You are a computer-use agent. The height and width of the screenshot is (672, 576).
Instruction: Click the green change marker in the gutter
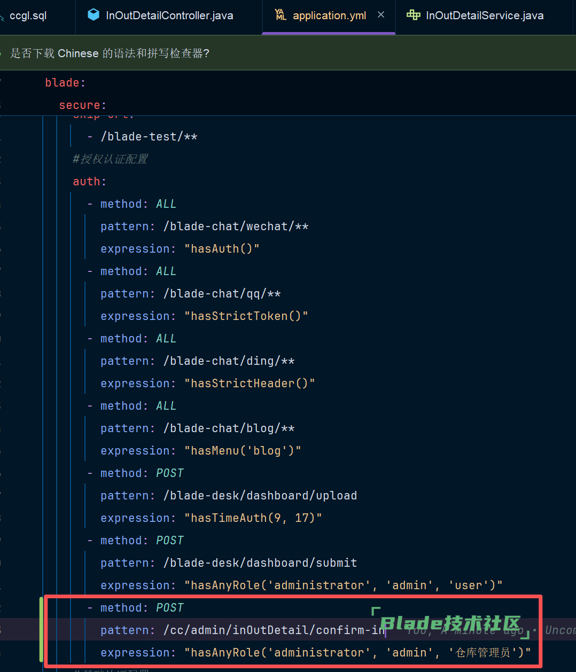41,630
